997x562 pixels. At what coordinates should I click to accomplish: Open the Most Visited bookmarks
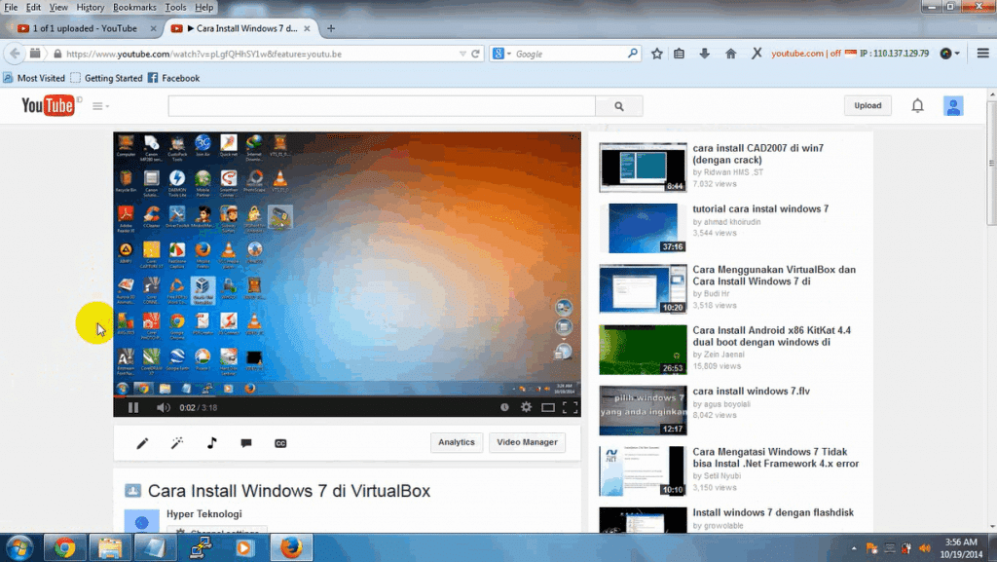tap(34, 78)
